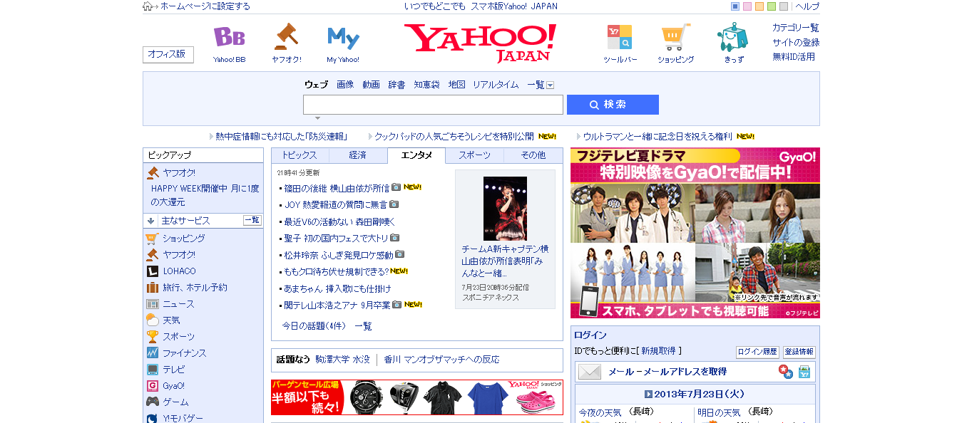The width and height of the screenshot is (962, 423).
Task: Switch to the スポーツ news tab
Action: (474, 155)
